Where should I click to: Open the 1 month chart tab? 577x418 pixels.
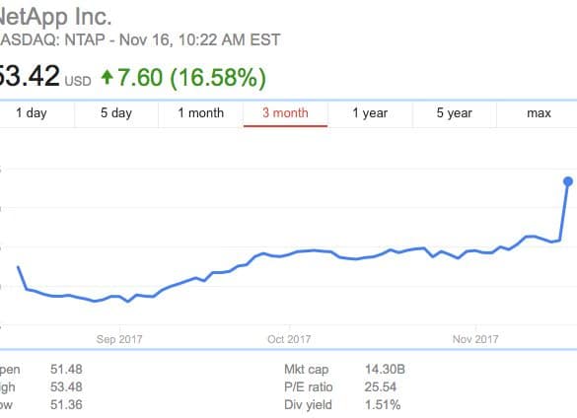[x=201, y=113]
